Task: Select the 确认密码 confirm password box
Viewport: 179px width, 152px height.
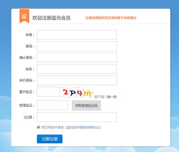Action: 77,57
